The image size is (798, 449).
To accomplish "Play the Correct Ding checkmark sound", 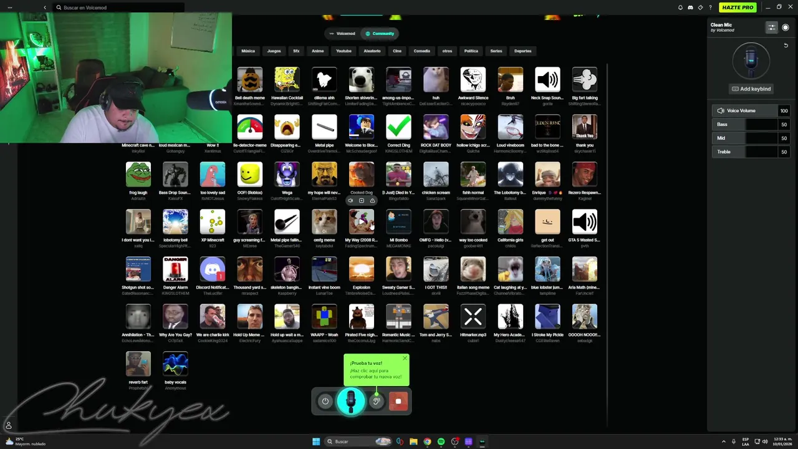I will (398, 127).
